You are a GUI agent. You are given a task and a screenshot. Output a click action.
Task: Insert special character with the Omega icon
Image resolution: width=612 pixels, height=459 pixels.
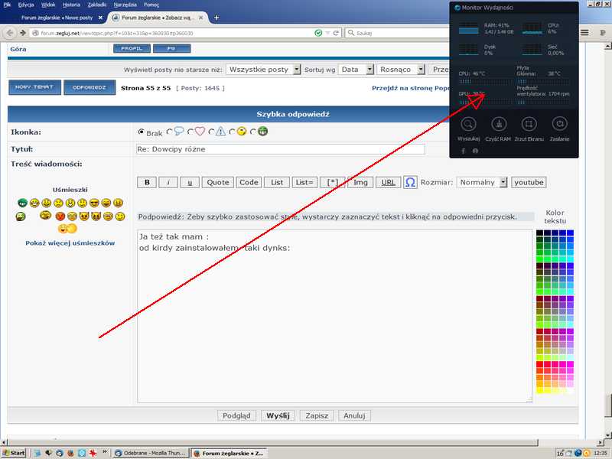coord(411,183)
